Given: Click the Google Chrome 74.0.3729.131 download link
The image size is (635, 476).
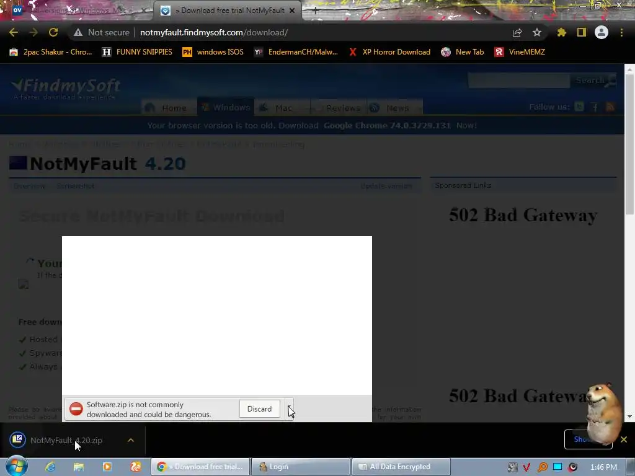Looking at the screenshot, I should [387, 125].
